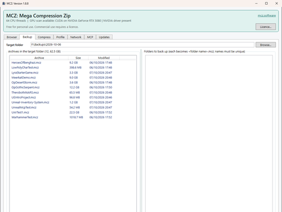Click the 54.2 MB size cell
282x212 pixels.
click(75, 107)
